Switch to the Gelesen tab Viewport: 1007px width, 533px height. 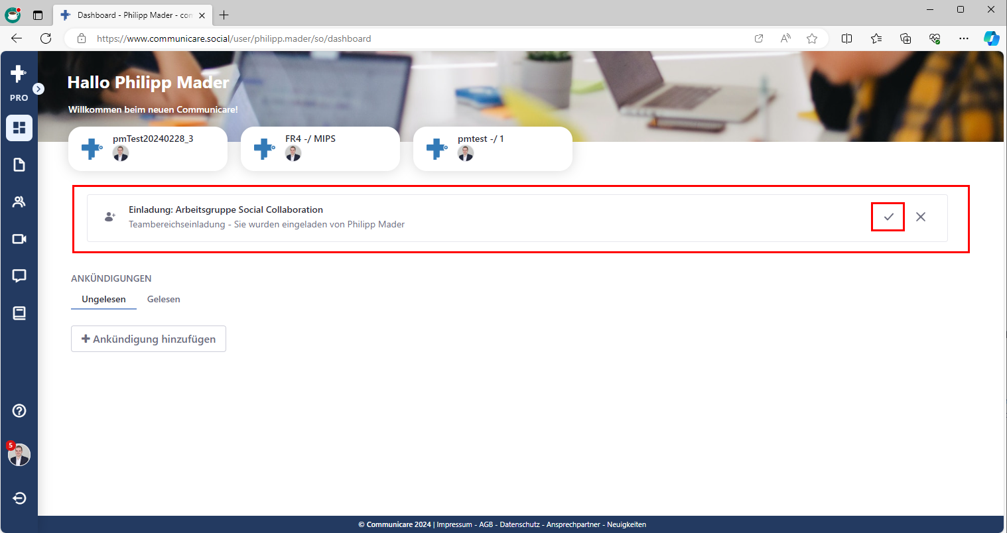tap(164, 300)
